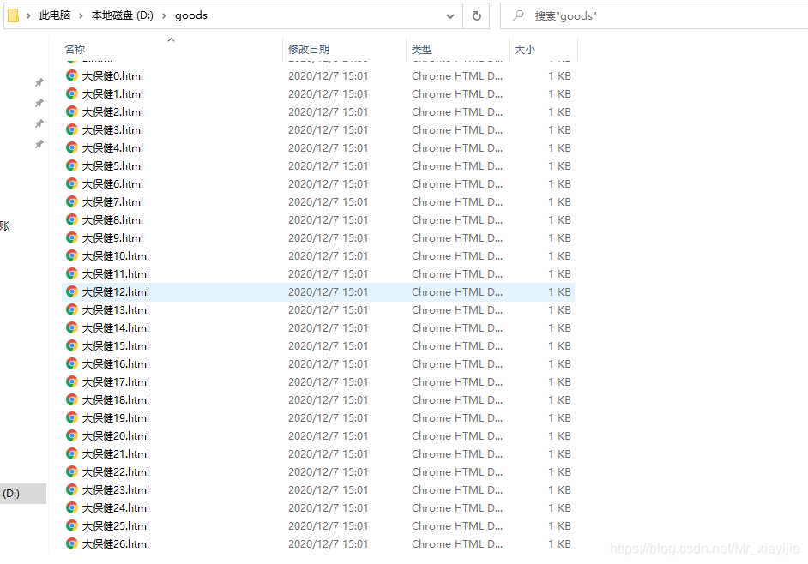The width and height of the screenshot is (808, 564).
Task: Sort files by the 名称 column header
Action: (x=75, y=50)
